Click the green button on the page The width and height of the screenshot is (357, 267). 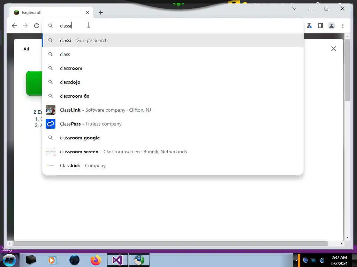tap(34, 83)
